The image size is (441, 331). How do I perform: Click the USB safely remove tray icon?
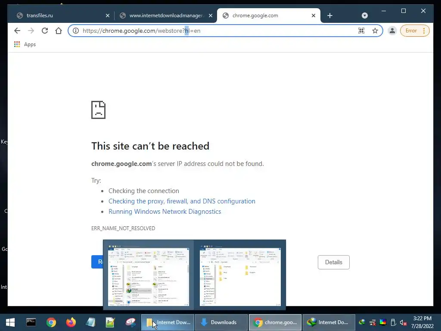393,322
